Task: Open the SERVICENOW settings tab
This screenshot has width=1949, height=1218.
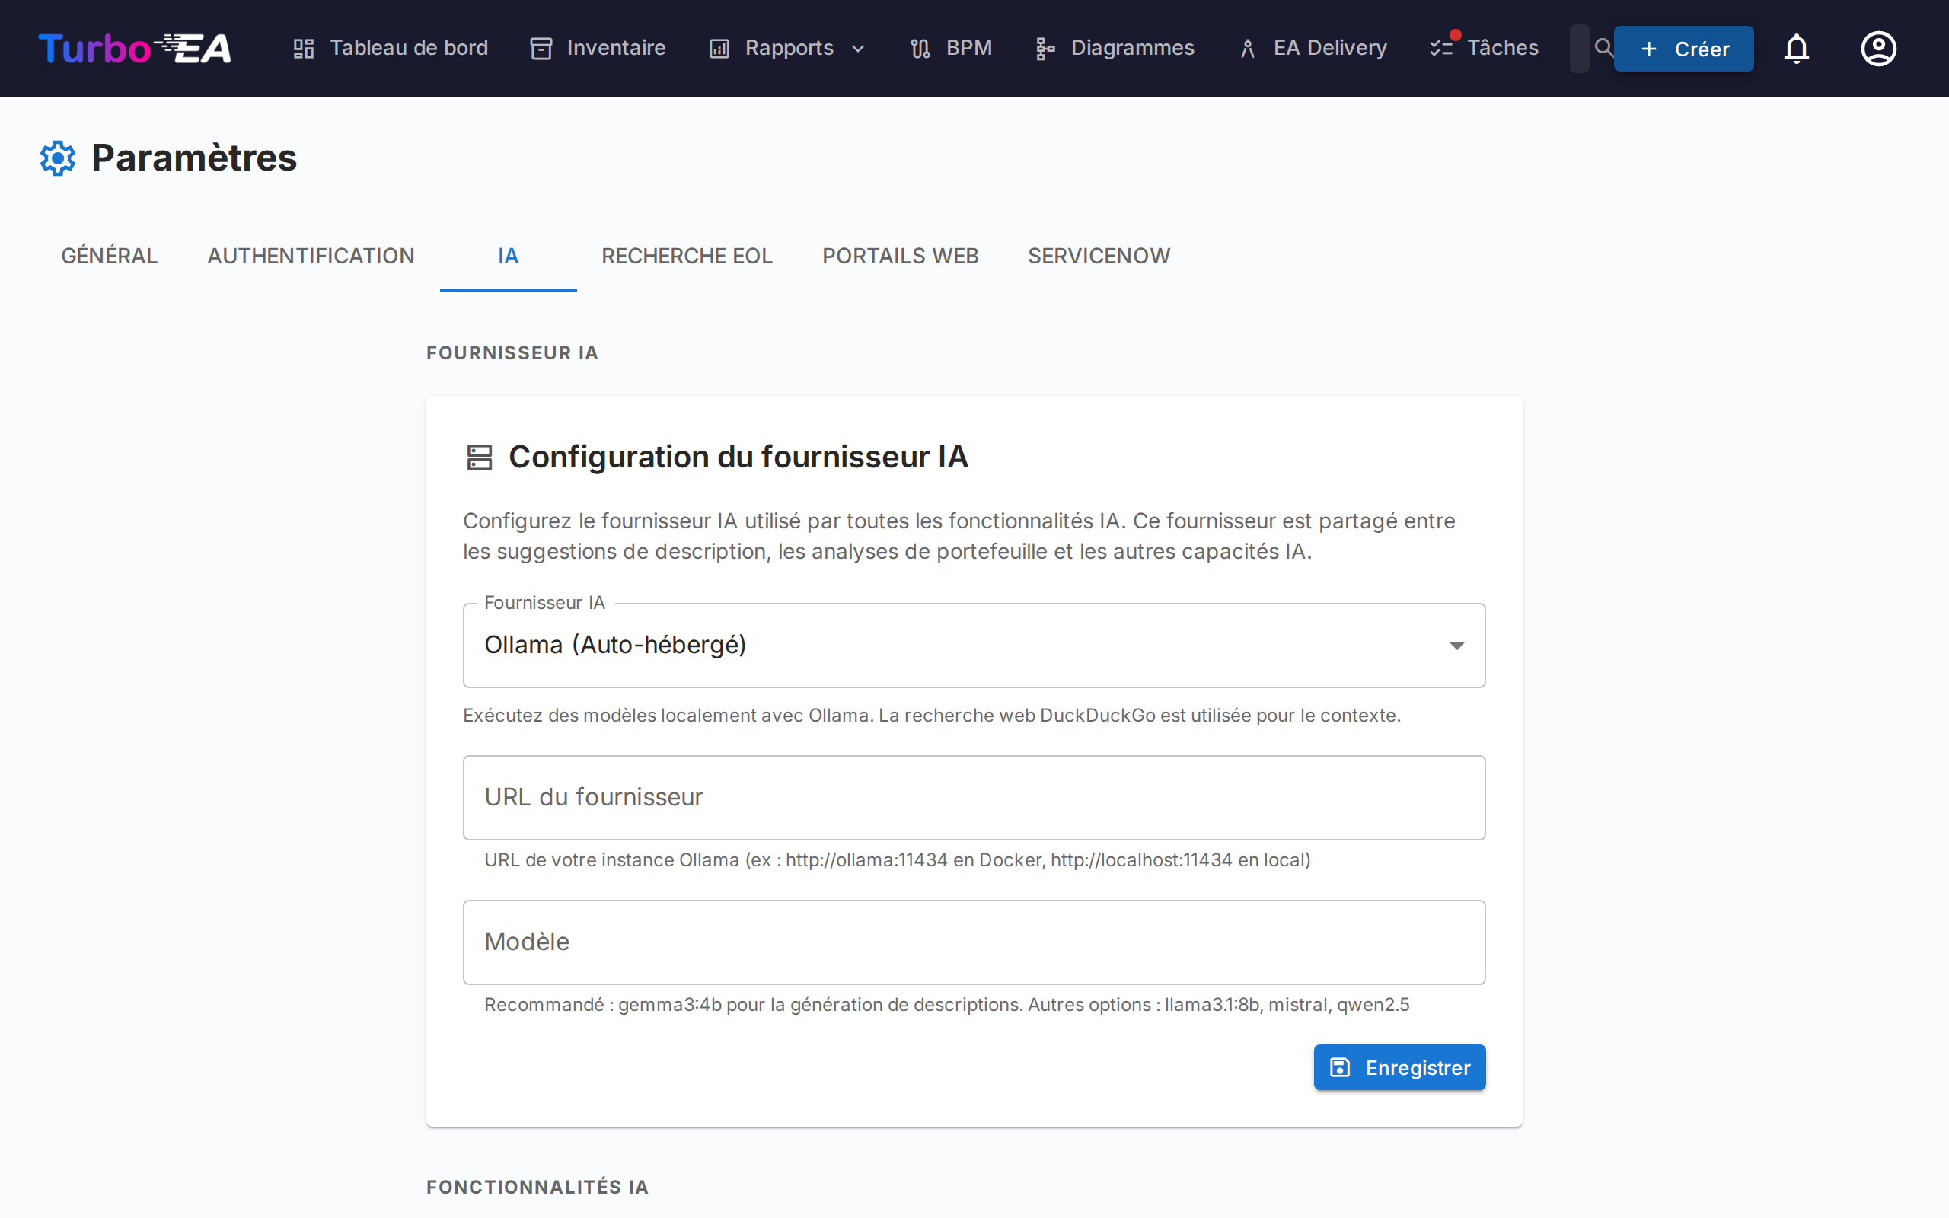Action: click(x=1099, y=255)
